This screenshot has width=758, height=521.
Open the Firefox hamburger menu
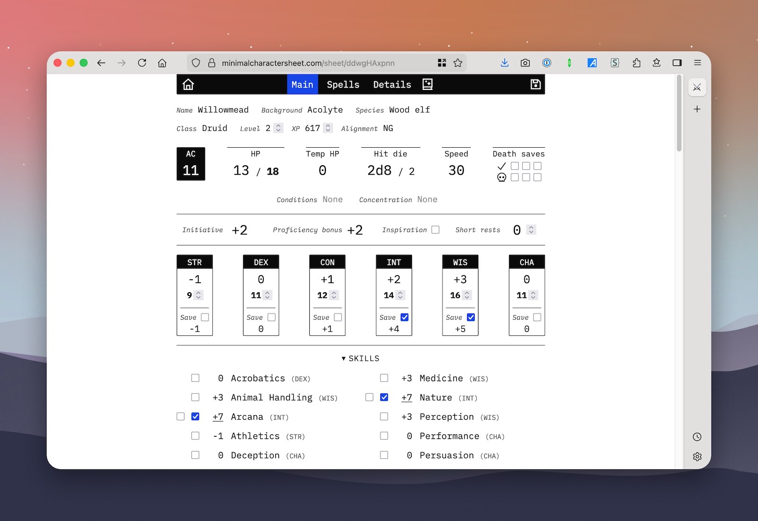(697, 63)
